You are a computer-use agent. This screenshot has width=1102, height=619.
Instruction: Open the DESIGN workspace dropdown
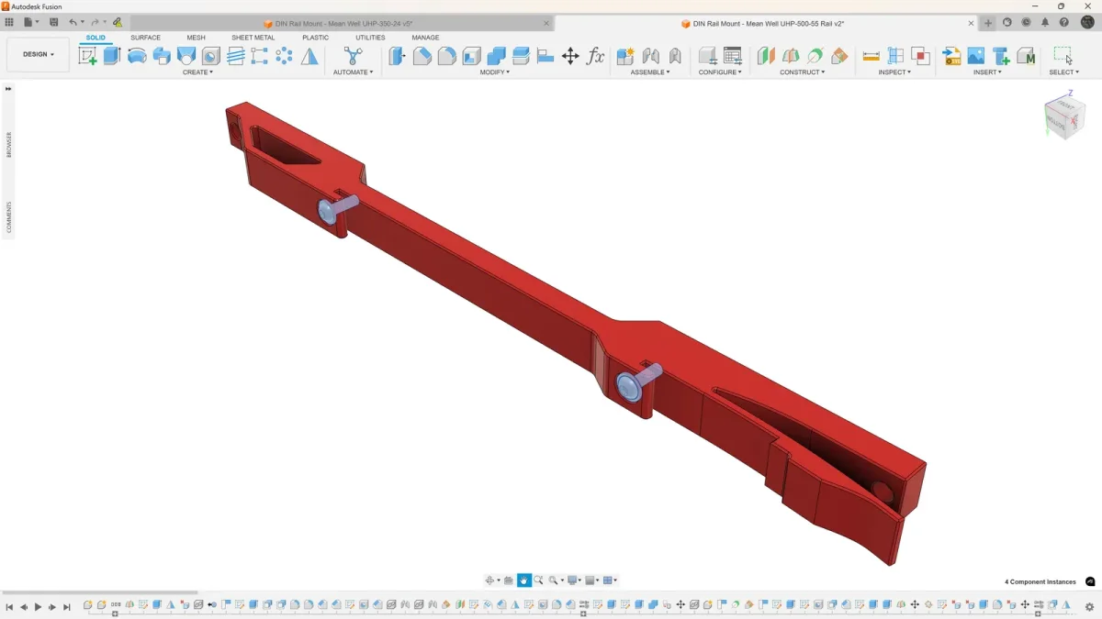38,54
